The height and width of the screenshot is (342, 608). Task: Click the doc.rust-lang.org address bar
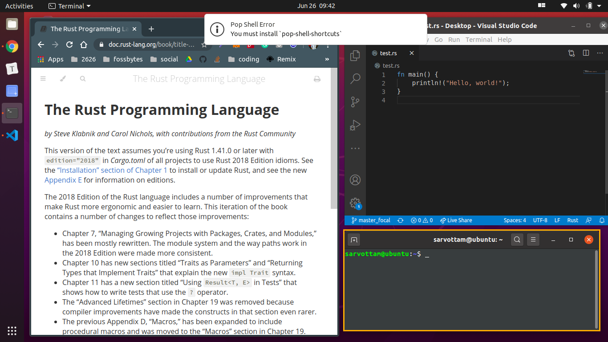coord(151,45)
